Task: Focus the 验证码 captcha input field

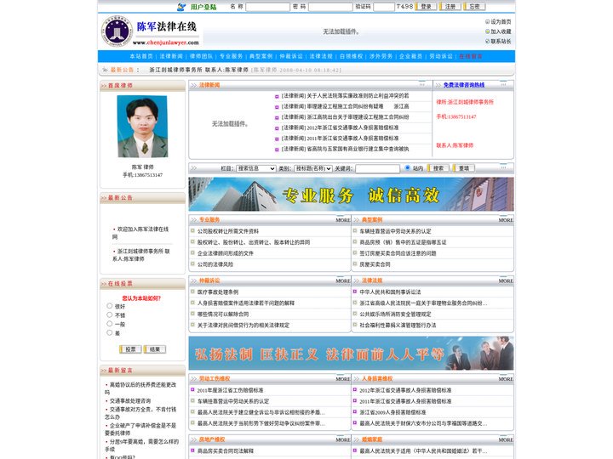Action: click(x=383, y=7)
